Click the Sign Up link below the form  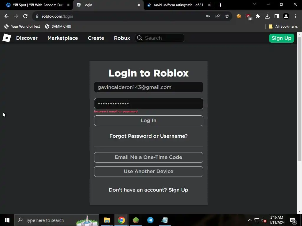pyautogui.click(x=178, y=190)
